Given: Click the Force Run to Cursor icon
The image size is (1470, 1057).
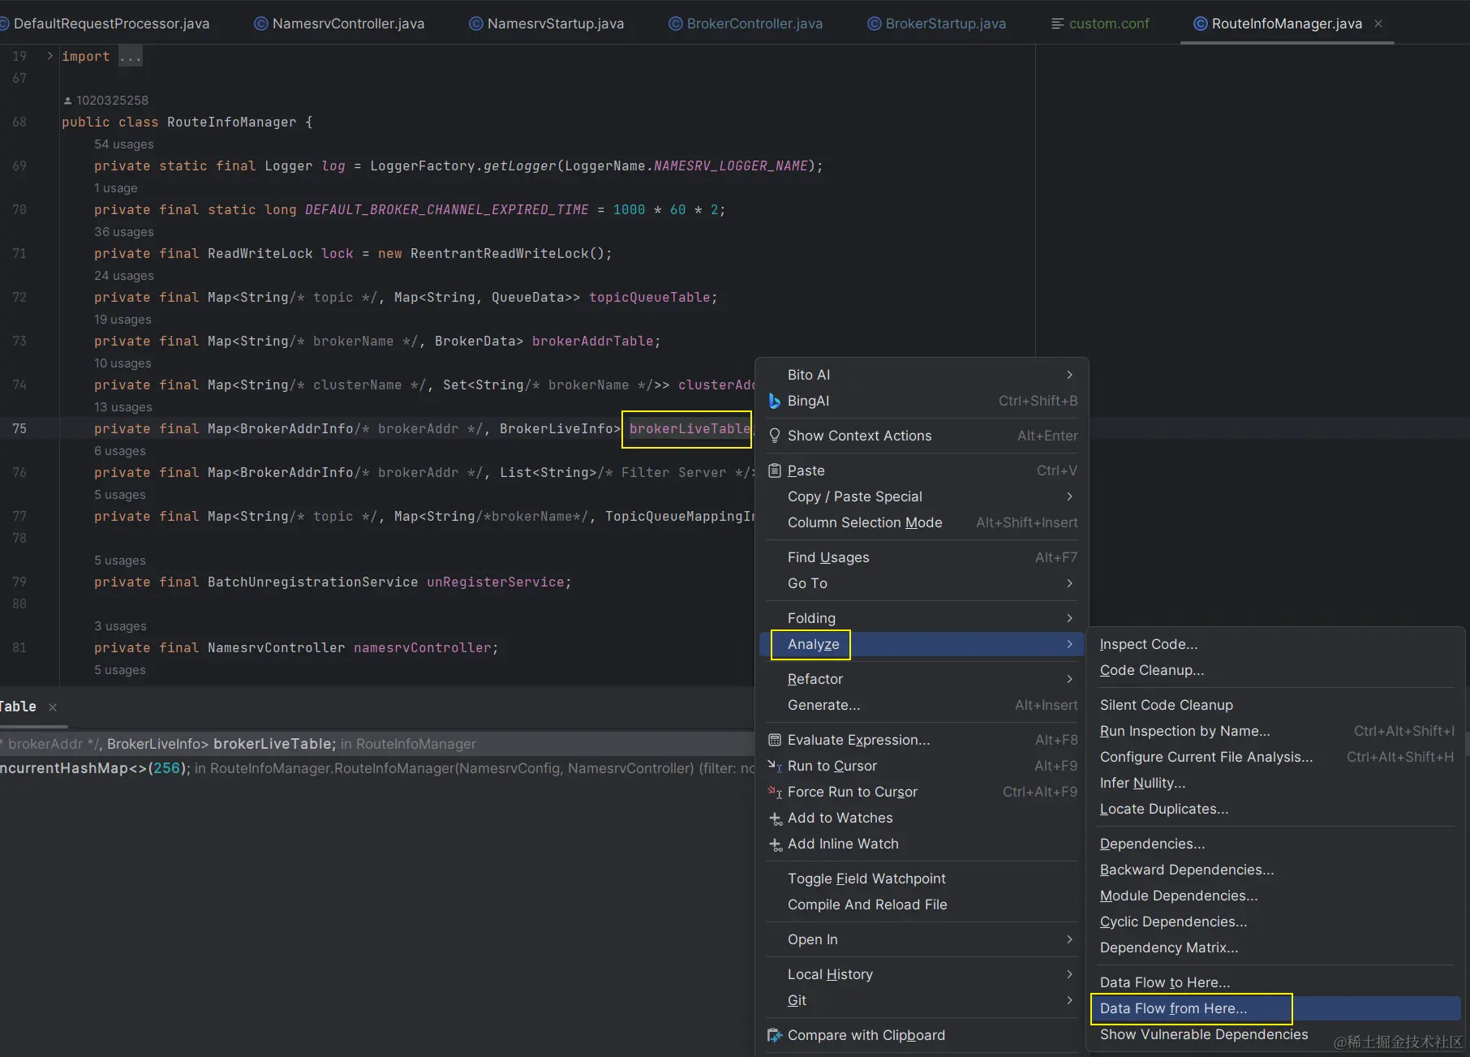Looking at the screenshot, I should (x=775, y=792).
